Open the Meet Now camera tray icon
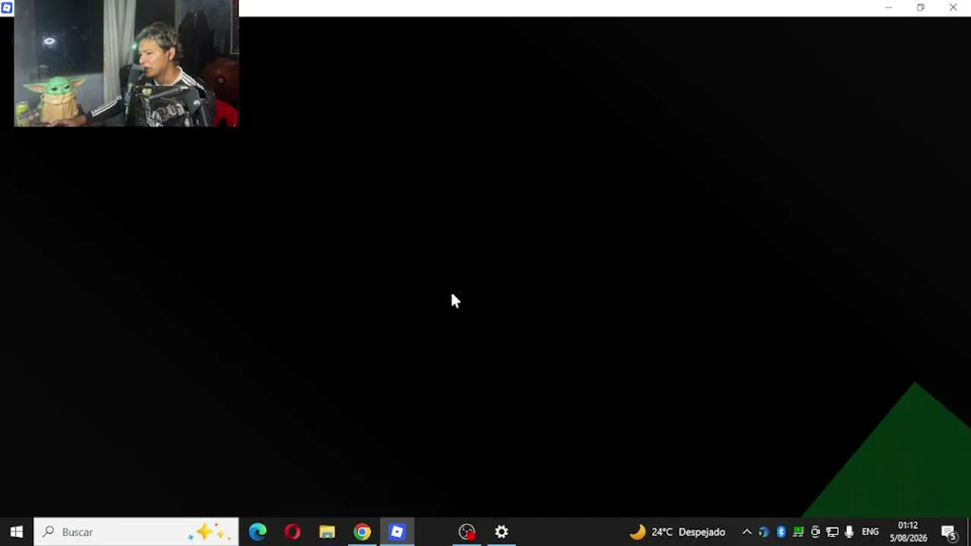971x546 pixels. pos(815,532)
